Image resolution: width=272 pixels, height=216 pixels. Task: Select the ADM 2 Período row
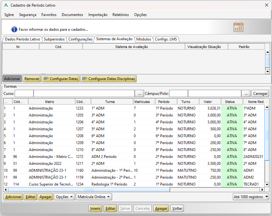point(134,157)
